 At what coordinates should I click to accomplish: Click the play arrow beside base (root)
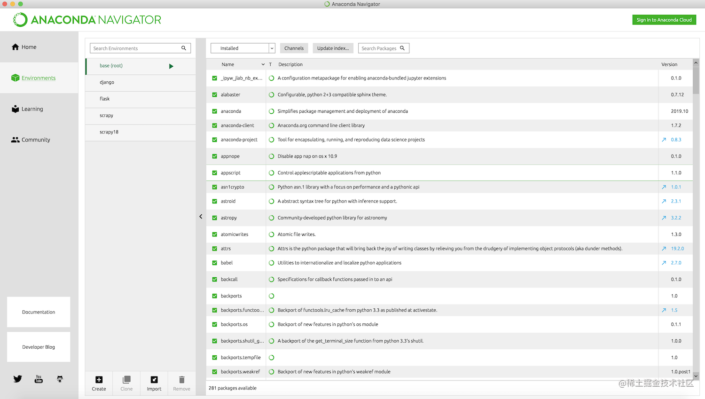171,66
